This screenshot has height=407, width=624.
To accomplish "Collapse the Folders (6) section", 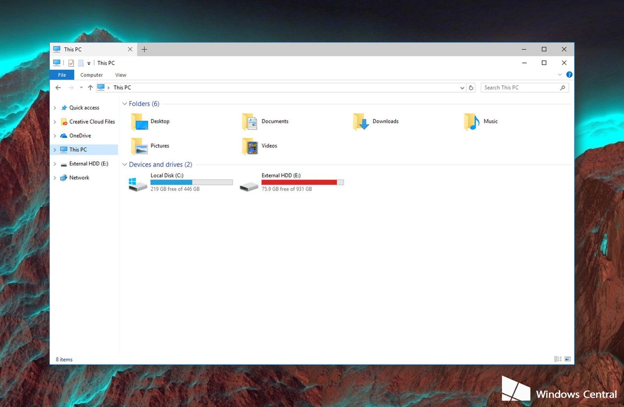I will click(125, 104).
